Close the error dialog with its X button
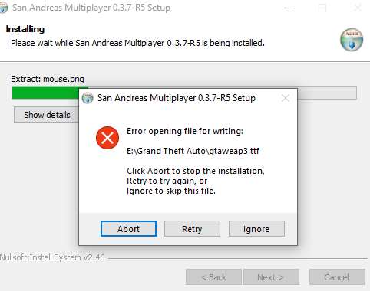370x291 pixels. (x=286, y=98)
